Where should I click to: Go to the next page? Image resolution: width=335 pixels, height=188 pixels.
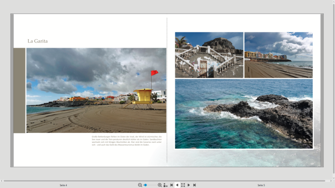[189, 185]
